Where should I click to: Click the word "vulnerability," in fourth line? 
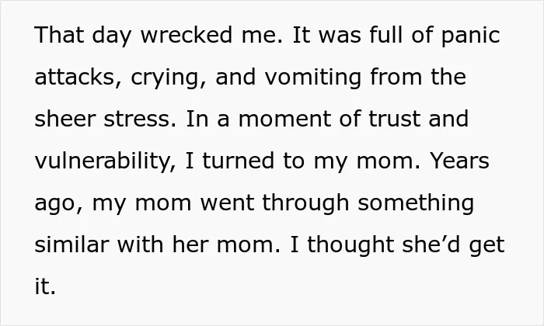pos(106,163)
